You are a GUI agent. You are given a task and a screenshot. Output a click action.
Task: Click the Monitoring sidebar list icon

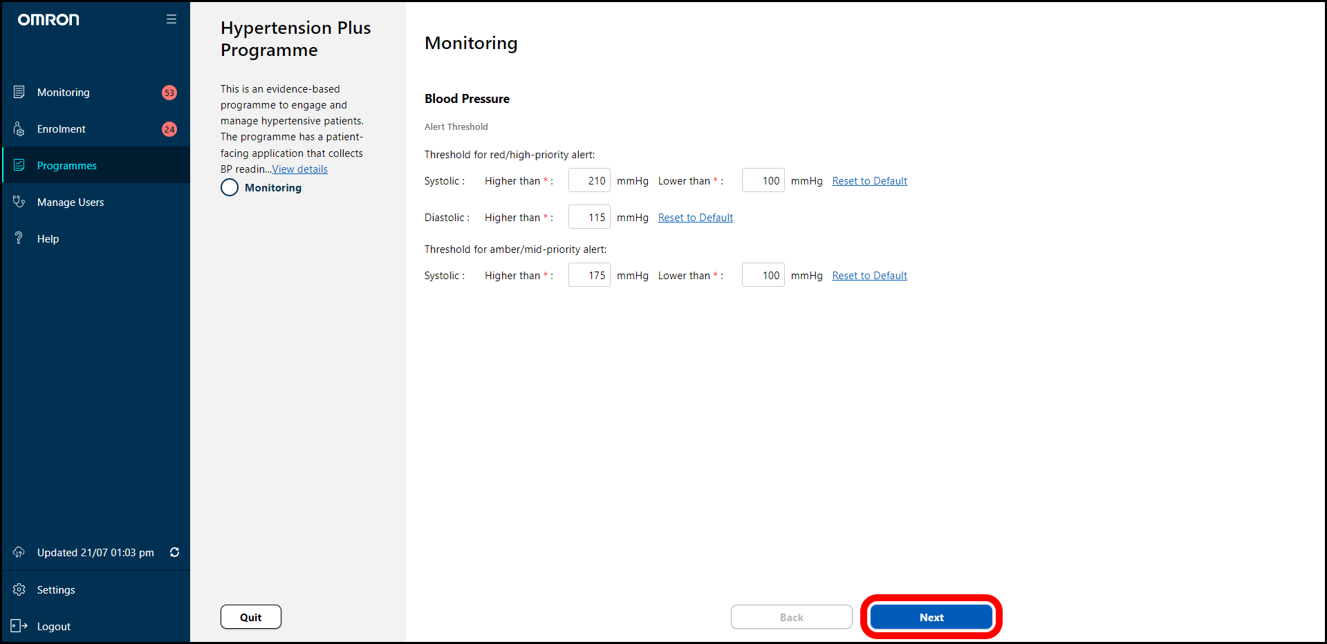pos(19,92)
